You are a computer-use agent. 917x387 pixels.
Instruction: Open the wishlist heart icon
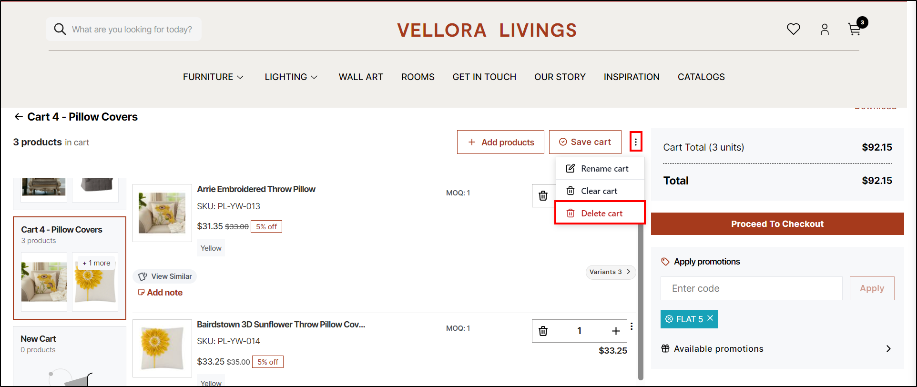click(x=793, y=29)
